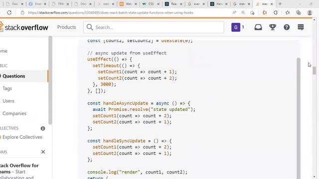The width and height of the screenshot is (319, 179).
Task: Add this page to favorites star icon
Action: click(252, 12)
